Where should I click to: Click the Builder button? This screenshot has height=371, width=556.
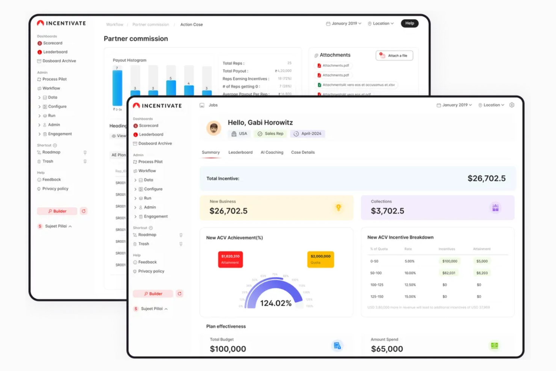(153, 294)
